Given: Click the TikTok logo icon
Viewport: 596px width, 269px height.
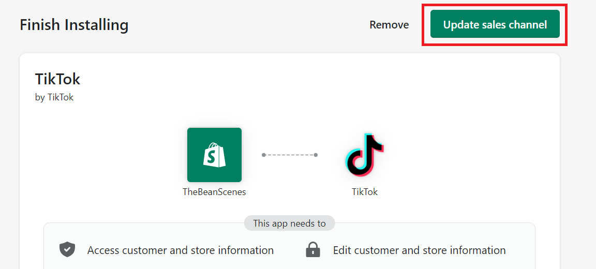Looking at the screenshot, I should (365, 155).
